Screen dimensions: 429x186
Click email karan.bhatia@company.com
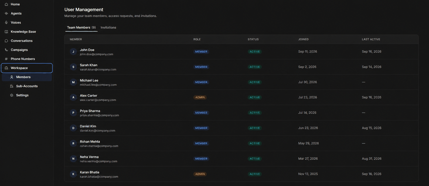pyautogui.click(x=99, y=177)
